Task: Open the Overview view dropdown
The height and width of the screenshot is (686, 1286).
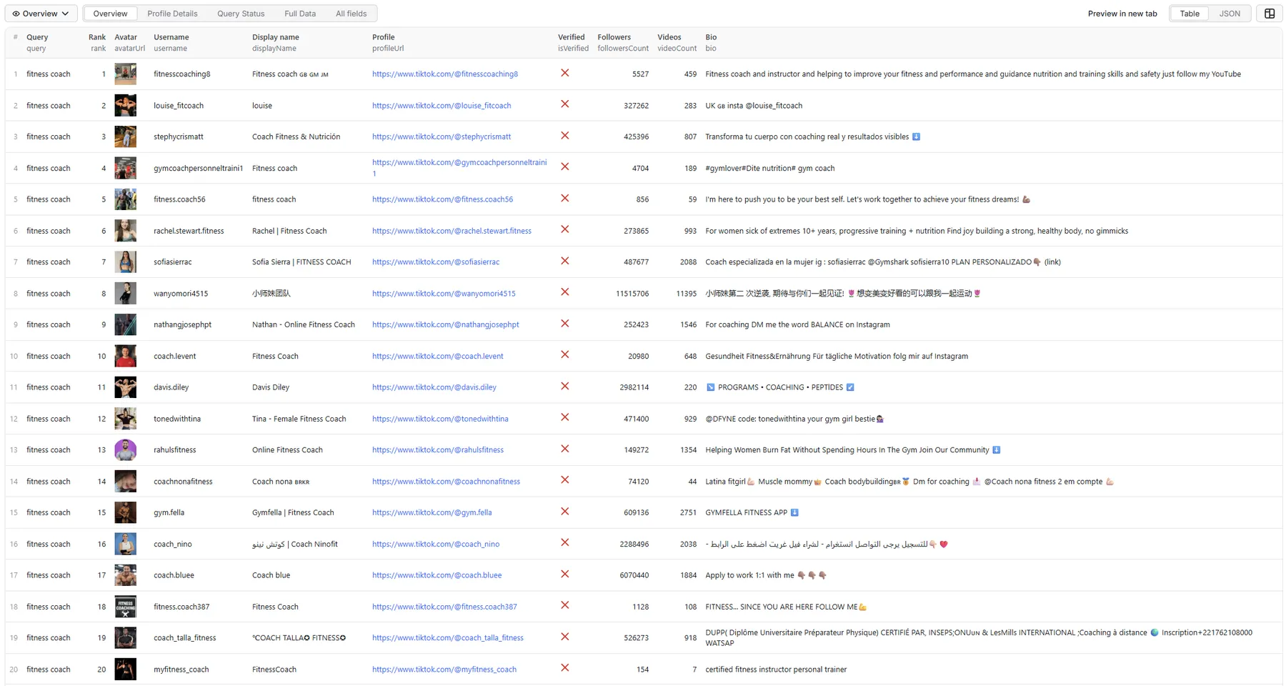Action: 41,14
